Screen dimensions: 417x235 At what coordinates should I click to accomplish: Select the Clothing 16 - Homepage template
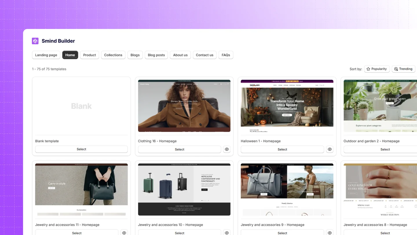(x=180, y=149)
